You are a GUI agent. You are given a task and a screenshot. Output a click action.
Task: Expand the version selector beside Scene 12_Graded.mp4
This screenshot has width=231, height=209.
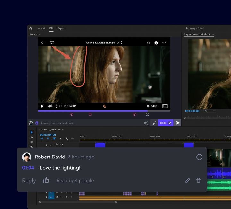[x=121, y=43]
